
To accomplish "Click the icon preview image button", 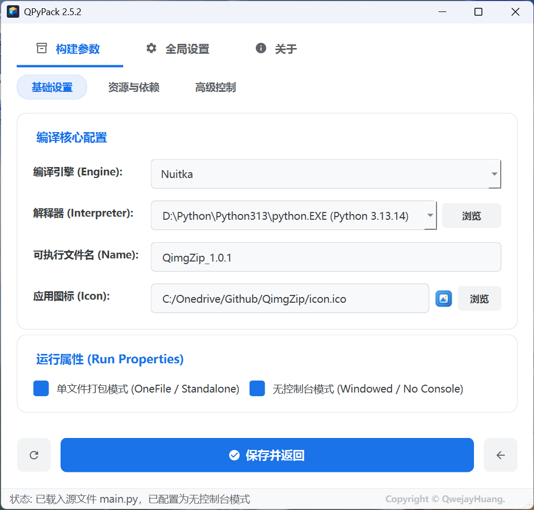I will (x=443, y=299).
